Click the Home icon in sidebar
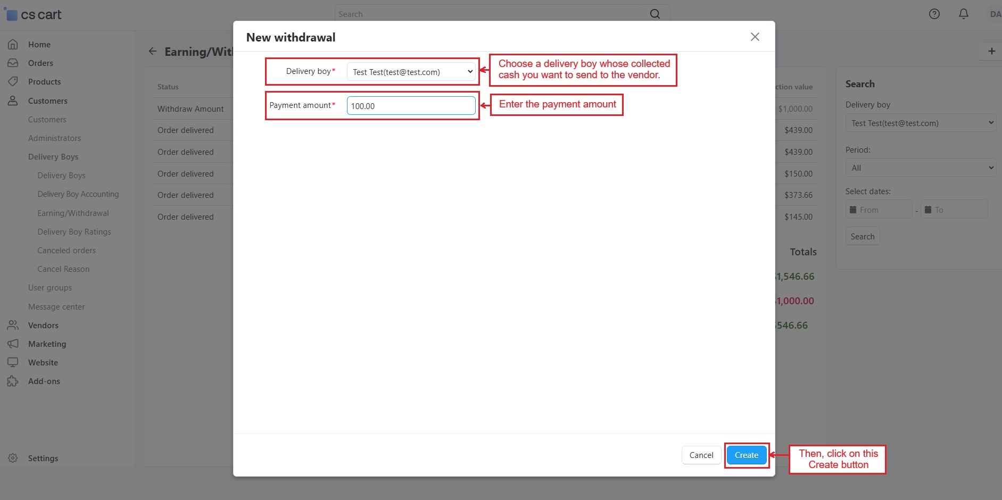Image resolution: width=1002 pixels, height=500 pixels. 13,45
